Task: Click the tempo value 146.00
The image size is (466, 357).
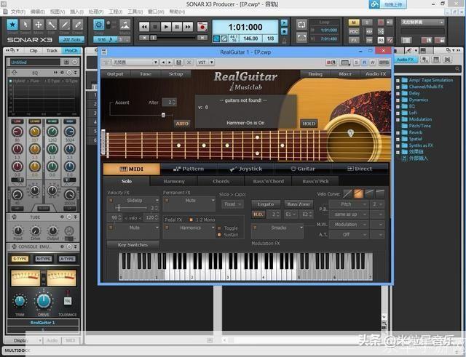Action: click(x=250, y=39)
